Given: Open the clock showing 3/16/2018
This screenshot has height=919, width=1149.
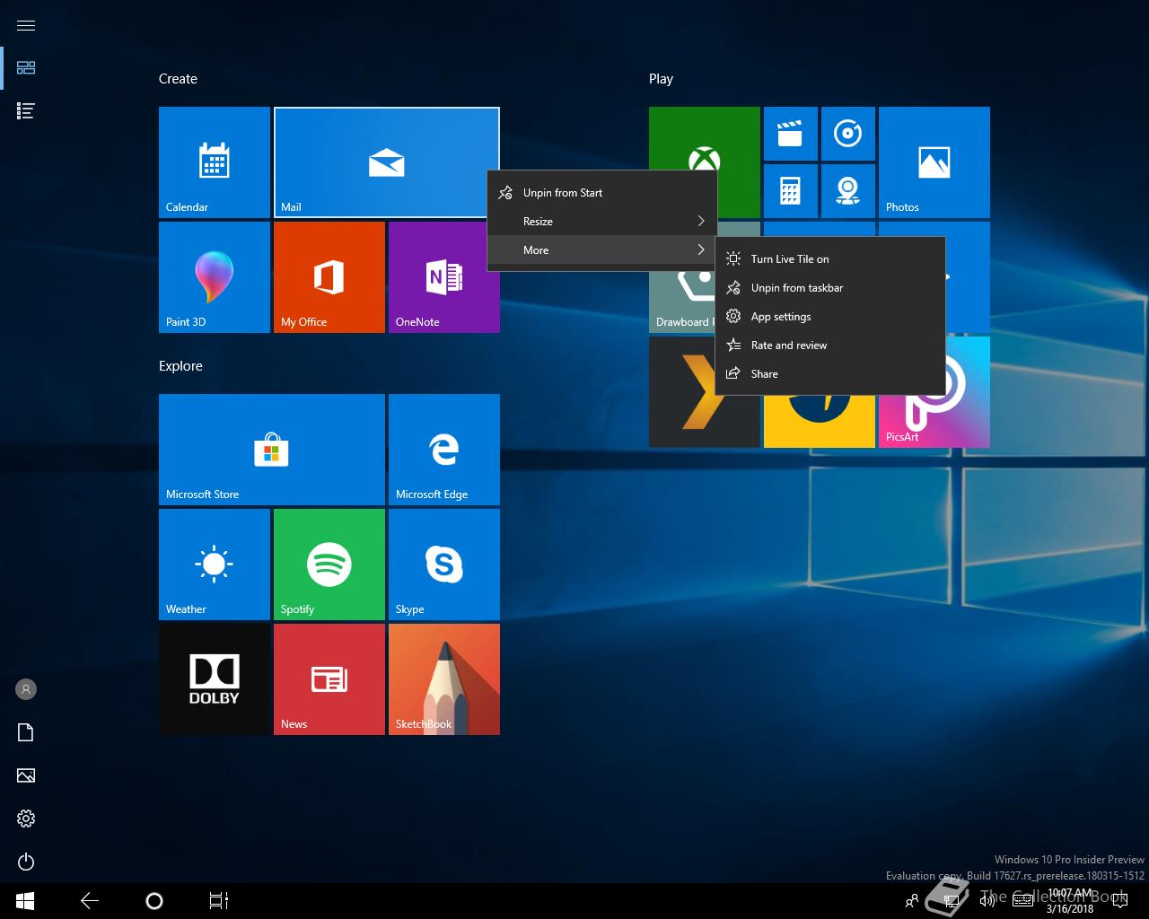Looking at the screenshot, I should coord(1070,901).
